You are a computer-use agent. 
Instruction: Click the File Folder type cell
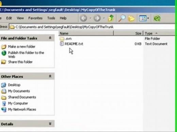point(152,39)
